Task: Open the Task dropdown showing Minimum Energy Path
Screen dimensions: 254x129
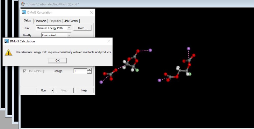Action: click(69, 28)
